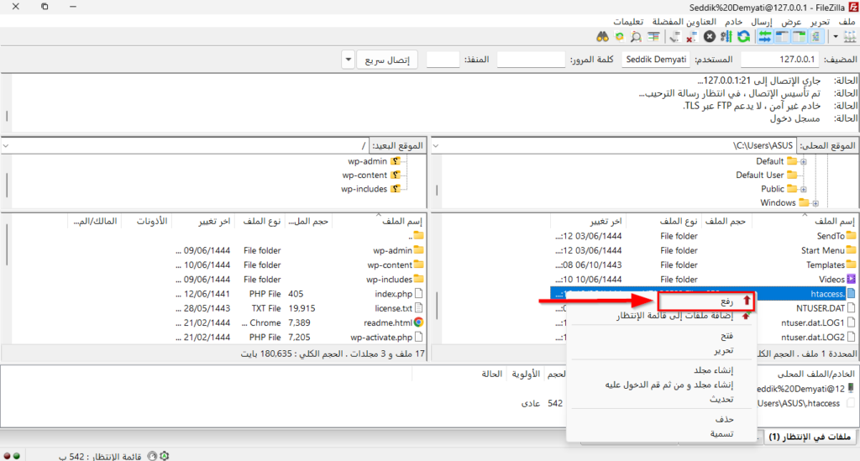The height and width of the screenshot is (461, 860).
Task: Click the reconnect to last server icon
Action: coord(674,37)
